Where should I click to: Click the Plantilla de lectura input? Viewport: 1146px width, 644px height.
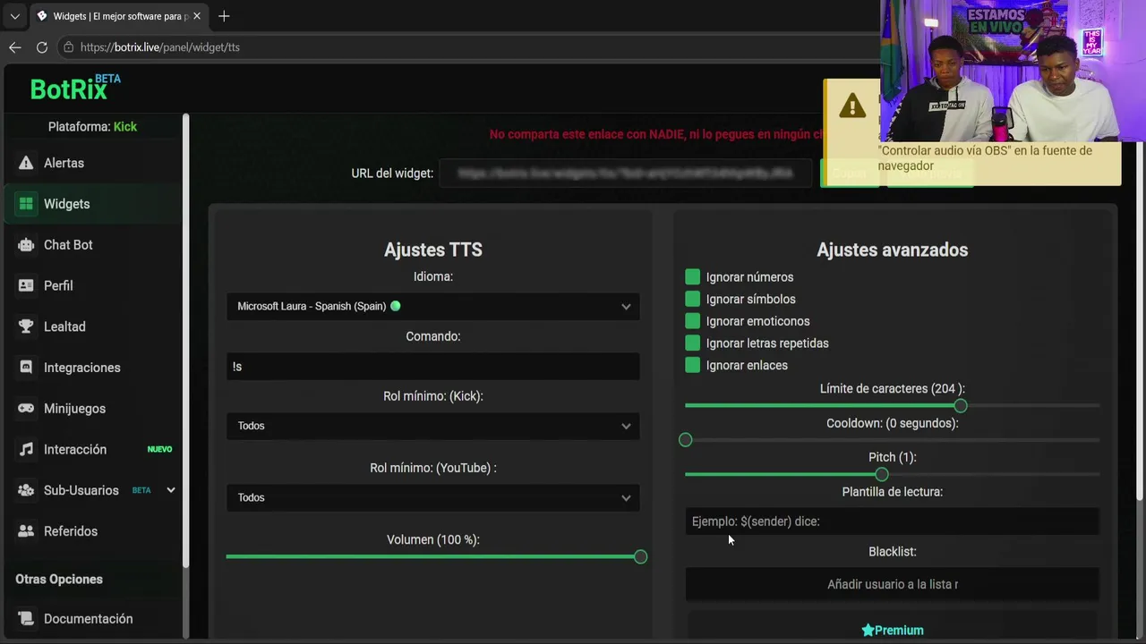[x=893, y=521]
